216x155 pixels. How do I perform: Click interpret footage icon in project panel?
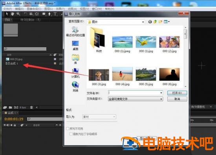pos(5,108)
